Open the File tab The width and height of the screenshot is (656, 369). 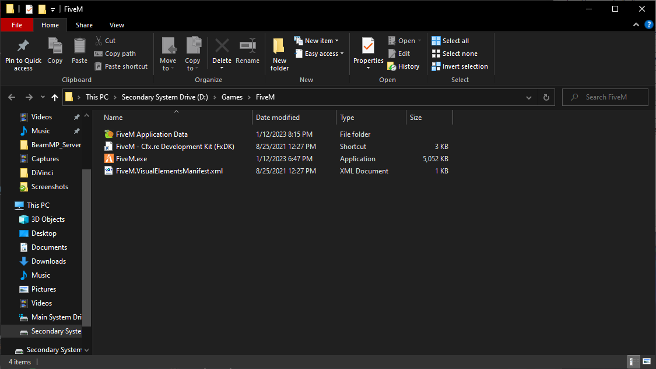click(x=17, y=25)
